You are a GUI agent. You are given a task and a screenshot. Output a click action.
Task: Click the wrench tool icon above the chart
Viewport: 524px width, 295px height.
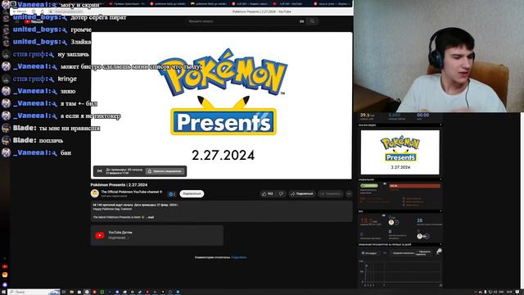pyautogui.click(x=439, y=252)
